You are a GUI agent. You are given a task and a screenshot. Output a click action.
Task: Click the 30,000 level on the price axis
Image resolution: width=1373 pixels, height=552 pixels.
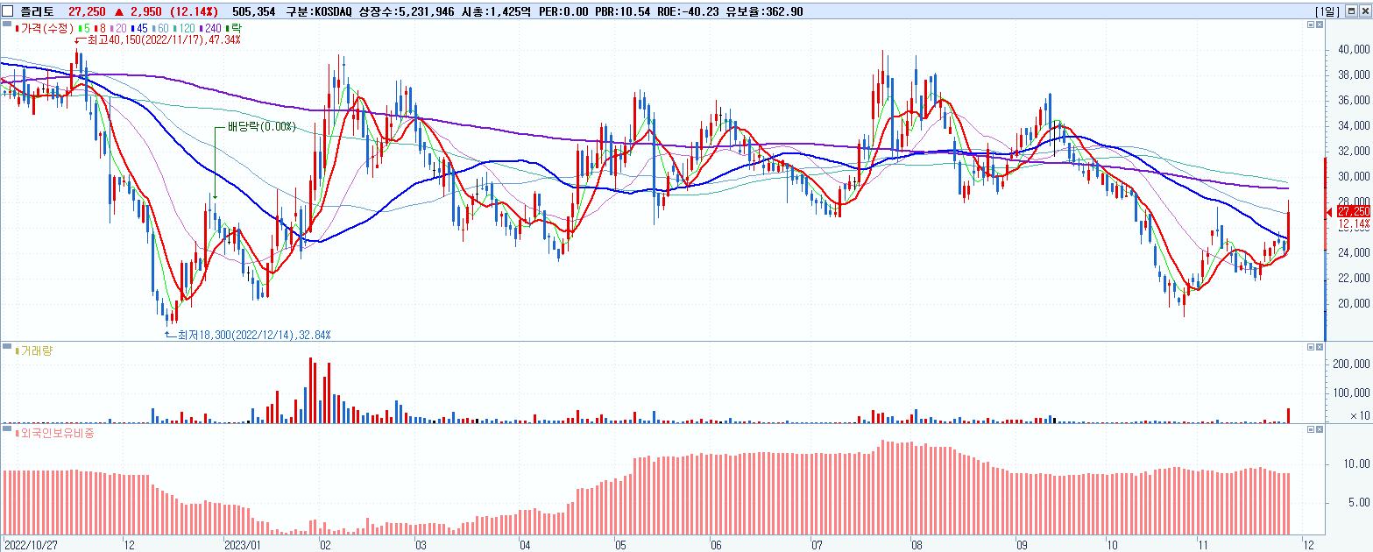(x=1355, y=177)
